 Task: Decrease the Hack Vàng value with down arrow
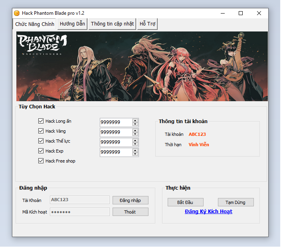135,134
